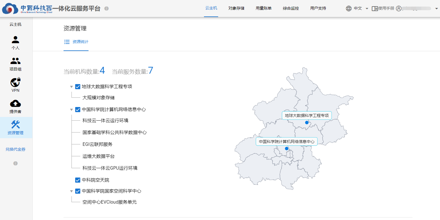
Task: Select 空间中心EVCloud服务单元 item
Action: [x=110, y=202]
